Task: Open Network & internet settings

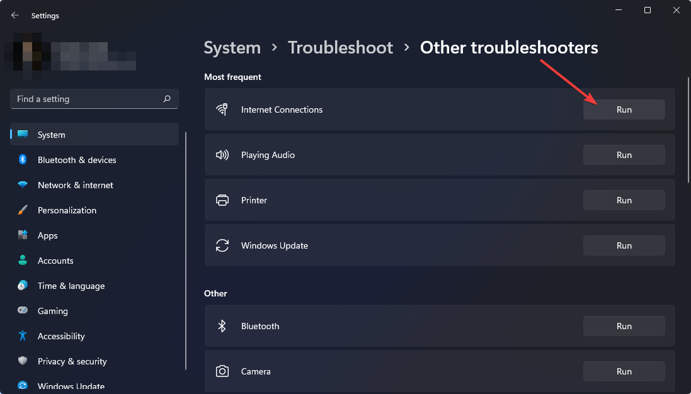Action: click(75, 184)
